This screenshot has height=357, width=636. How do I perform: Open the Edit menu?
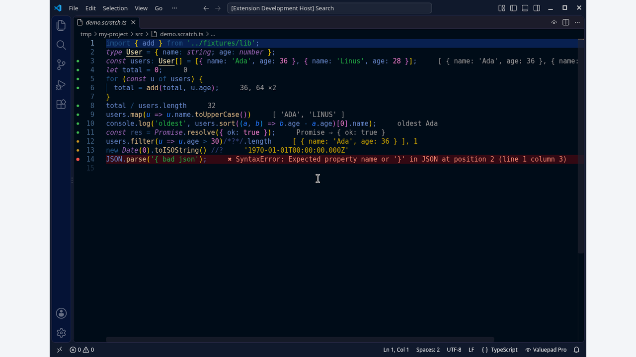pyautogui.click(x=90, y=8)
